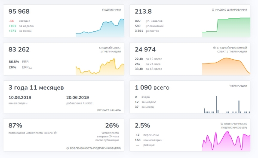Open the pink engagement rate chart
The image size is (258, 158).
point(226,141)
